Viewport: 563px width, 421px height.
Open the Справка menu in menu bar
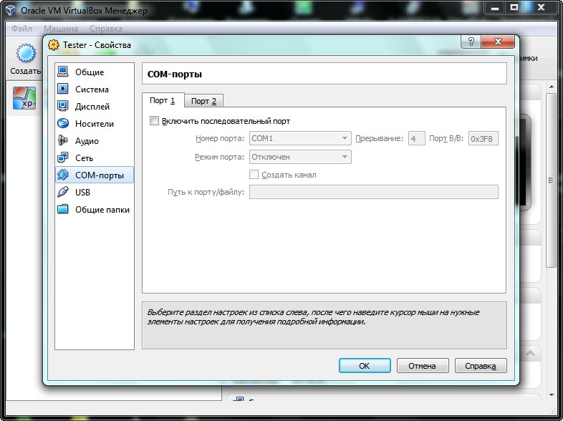click(106, 29)
